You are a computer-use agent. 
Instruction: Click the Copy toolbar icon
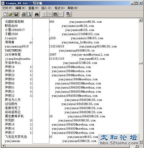click(x=50, y=14)
